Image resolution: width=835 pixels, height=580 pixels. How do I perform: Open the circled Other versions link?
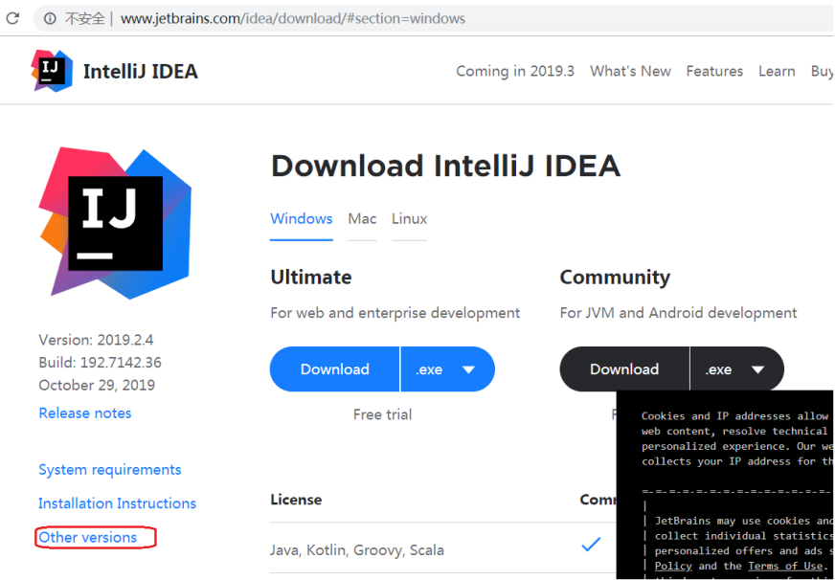pos(89,537)
